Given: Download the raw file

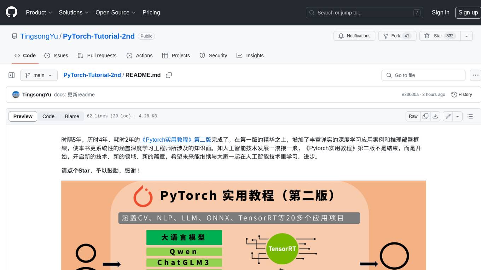Looking at the screenshot, I should 435,116.
